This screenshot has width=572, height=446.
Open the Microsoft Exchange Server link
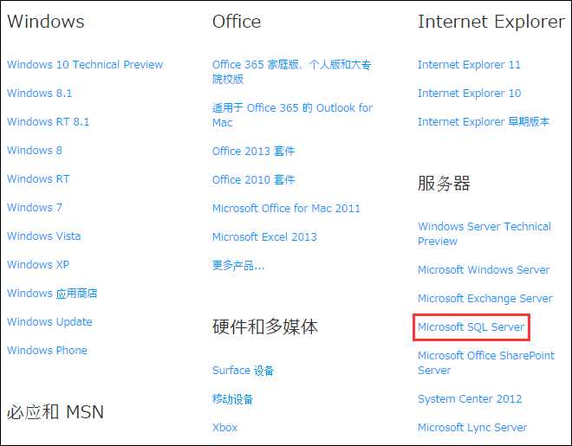coord(485,299)
